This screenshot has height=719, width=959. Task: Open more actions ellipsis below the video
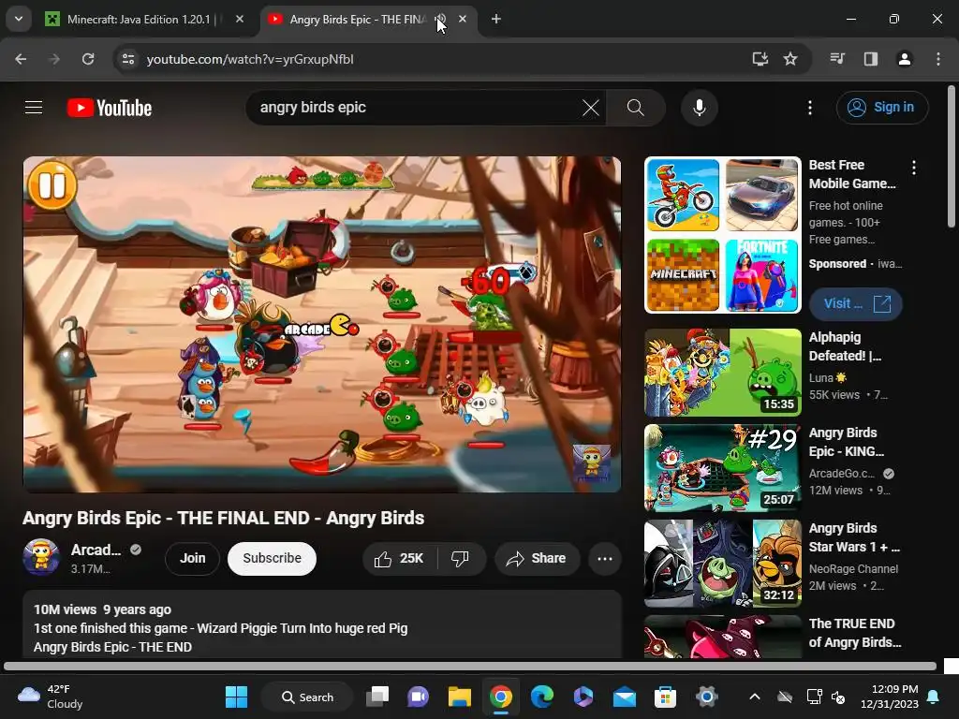604,558
